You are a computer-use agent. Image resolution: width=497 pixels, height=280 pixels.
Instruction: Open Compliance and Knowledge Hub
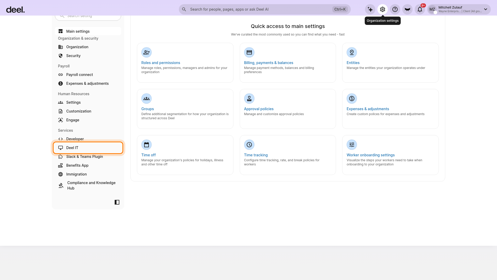point(88,185)
